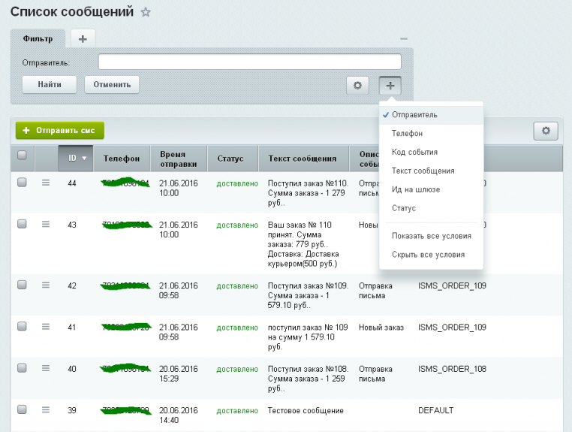Select Телефон in the conditions menu
572x432 pixels.
(x=407, y=133)
